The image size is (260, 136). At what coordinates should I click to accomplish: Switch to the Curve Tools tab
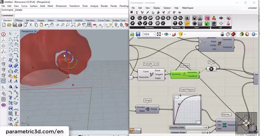click(104, 20)
